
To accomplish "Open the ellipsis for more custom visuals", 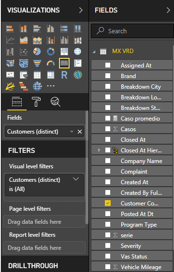I will click(51, 86).
